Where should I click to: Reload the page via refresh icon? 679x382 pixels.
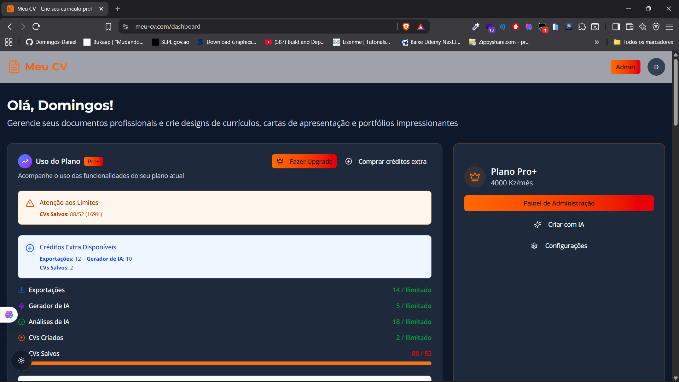(36, 27)
